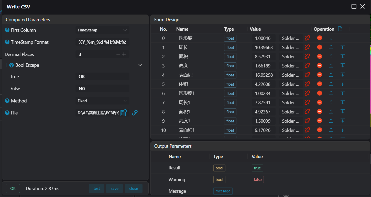Click the link icon next to File

(135, 113)
